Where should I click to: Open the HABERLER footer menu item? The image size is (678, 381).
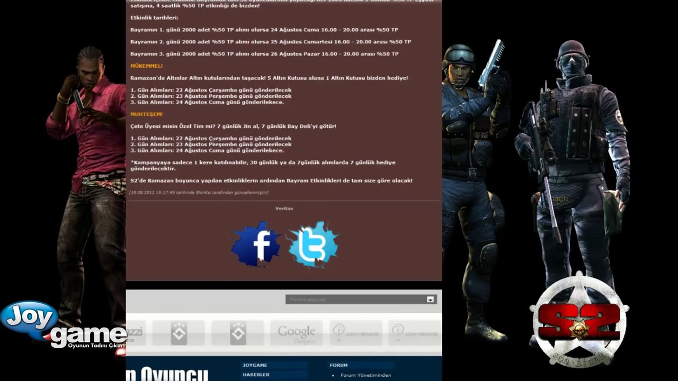tap(256, 375)
